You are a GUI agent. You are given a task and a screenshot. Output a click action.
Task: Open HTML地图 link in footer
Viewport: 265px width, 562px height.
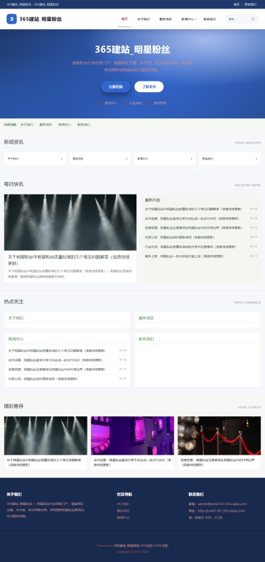pyautogui.click(x=160, y=545)
